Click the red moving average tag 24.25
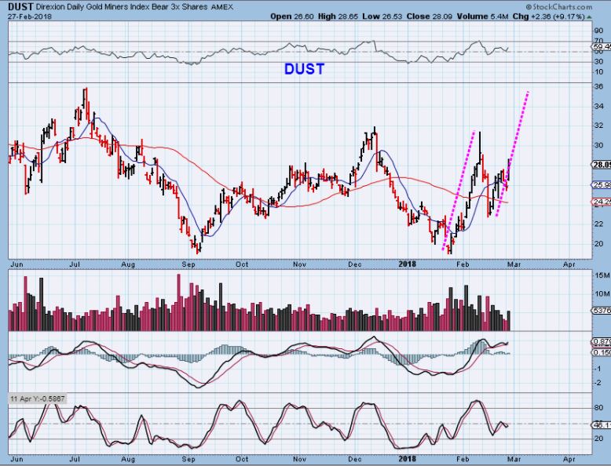This screenshot has height=466, width=611. tap(602, 202)
